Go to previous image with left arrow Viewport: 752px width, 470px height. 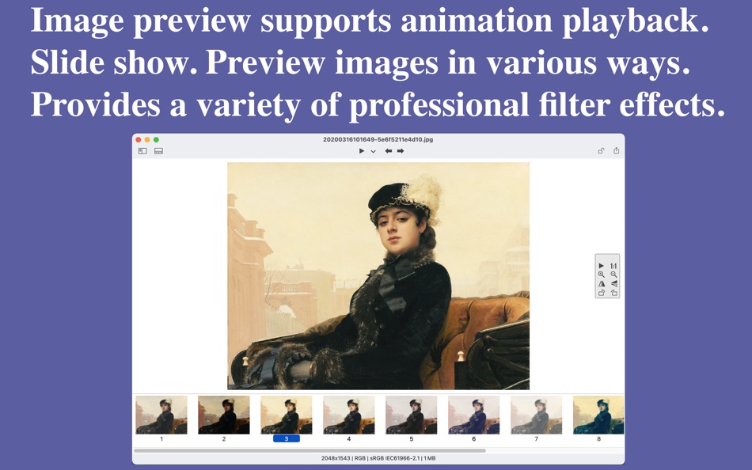pos(389,151)
